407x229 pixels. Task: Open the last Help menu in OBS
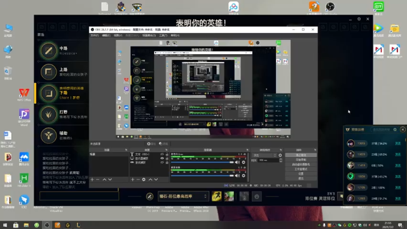176,36
